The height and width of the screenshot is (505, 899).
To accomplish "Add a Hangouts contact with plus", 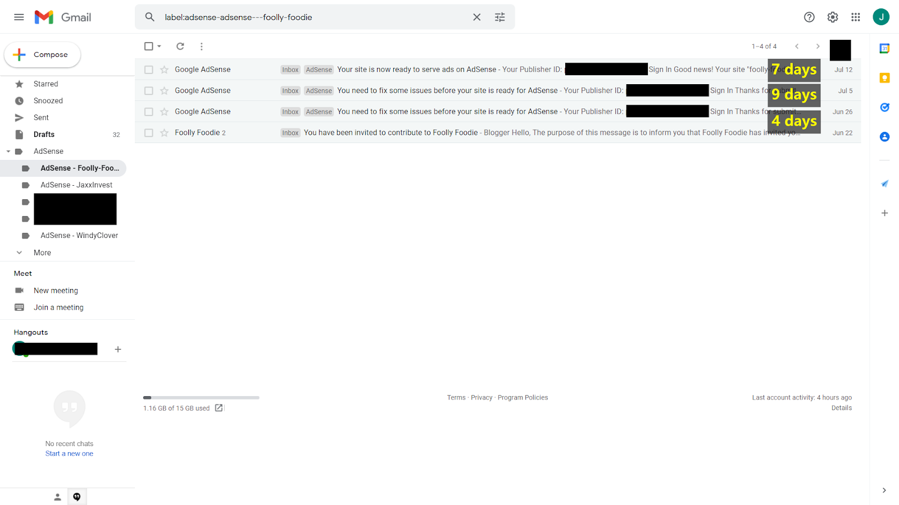I will [118, 349].
